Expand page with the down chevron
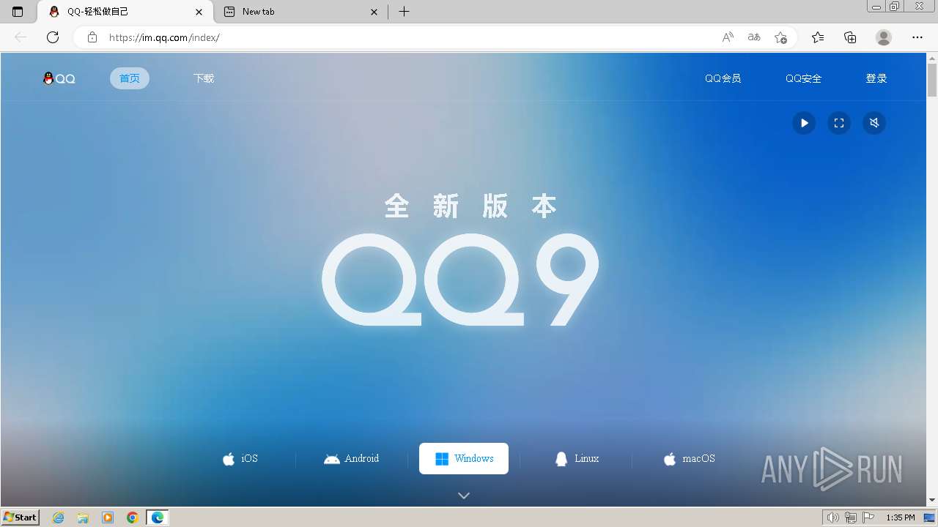938x527 pixels. (464, 496)
